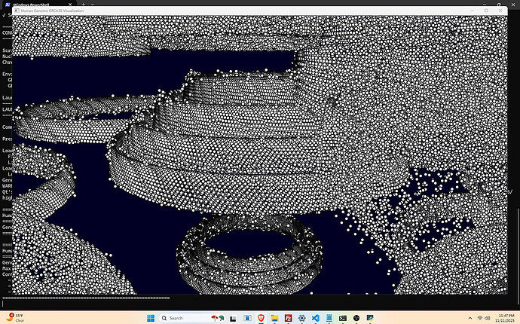Open the Windows Start menu
The width and height of the screenshot is (520, 324).
pos(151,318)
